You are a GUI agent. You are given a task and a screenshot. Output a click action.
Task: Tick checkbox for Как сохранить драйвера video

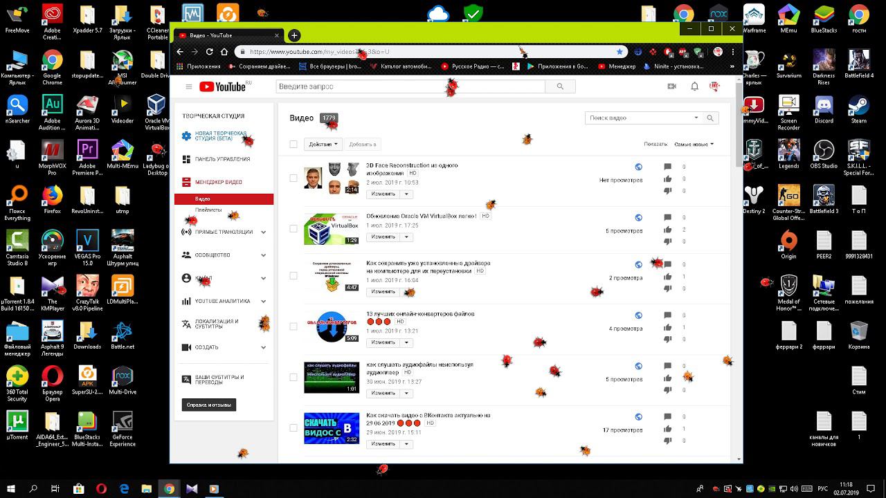(293, 276)
